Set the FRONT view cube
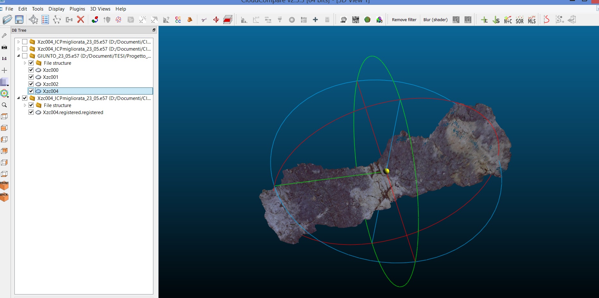Image resolution: width=599 pixels, height=298 pixels. coord(4,186)
